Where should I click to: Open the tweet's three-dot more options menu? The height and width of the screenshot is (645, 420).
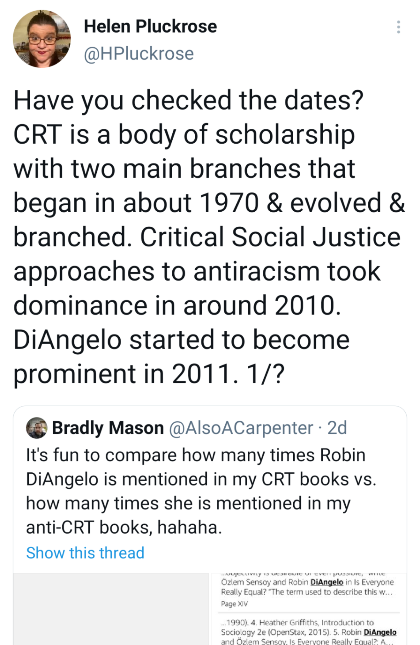[x=399, y=27]
